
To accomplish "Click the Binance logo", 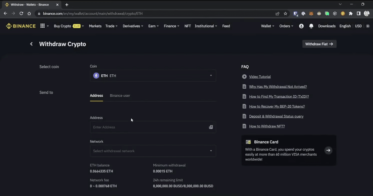I will click(21, 26).
